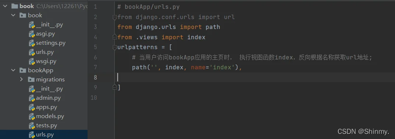Expand the migrations folder chevron
Screen dimensions: 395x139
[x=21, y=80]
